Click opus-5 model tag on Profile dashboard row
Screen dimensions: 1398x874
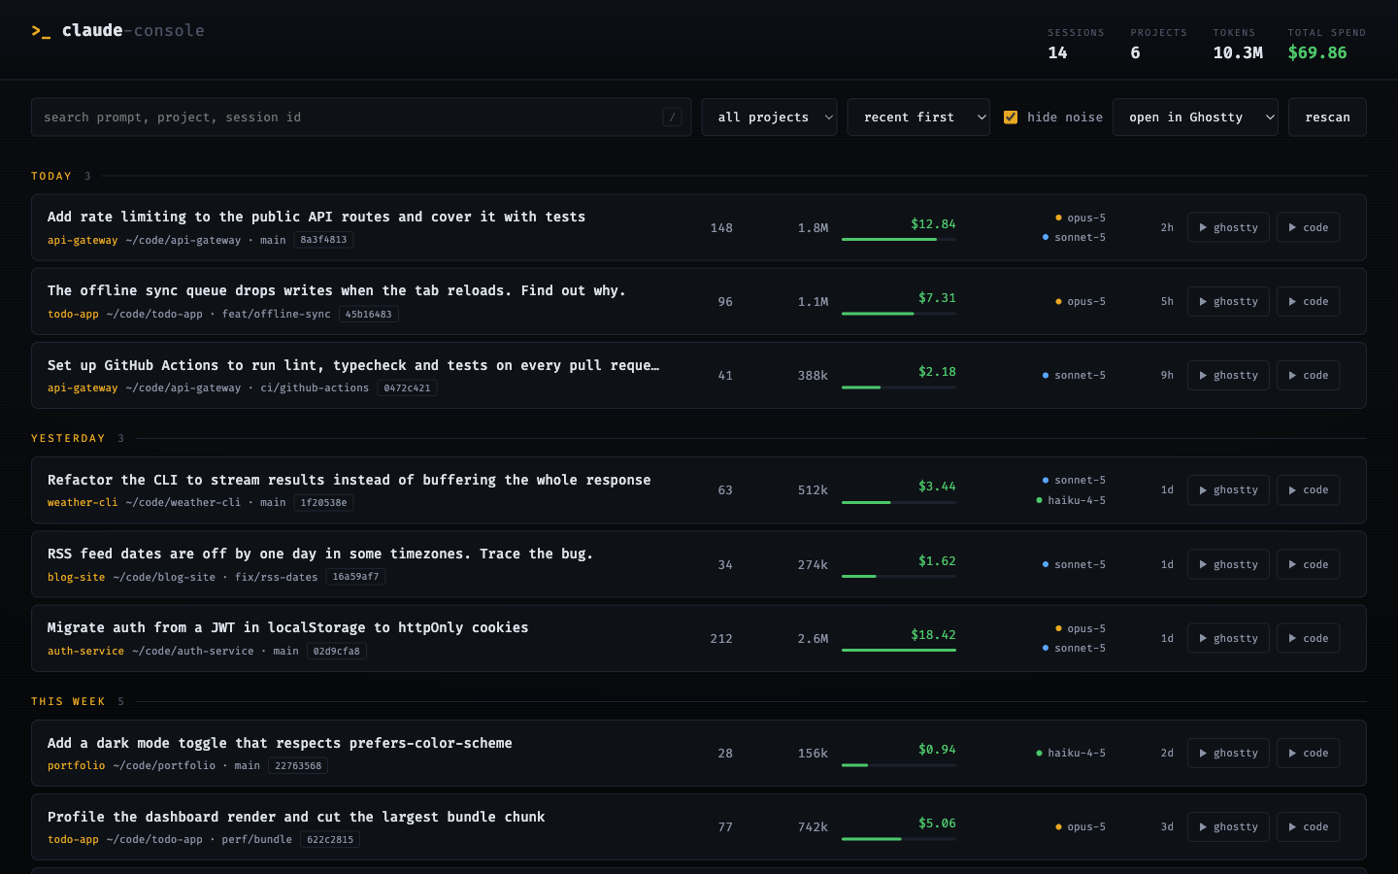1081,826
